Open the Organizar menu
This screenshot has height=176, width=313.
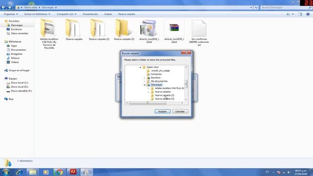pyautogui.click(x=11, y=14)
